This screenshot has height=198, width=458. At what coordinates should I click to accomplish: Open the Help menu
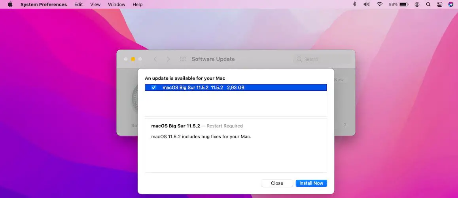point(138,4)
